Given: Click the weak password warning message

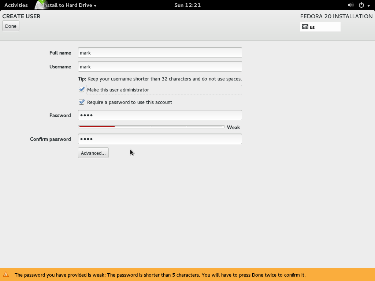Looking at the screenshot, I should tap(160, 275).
